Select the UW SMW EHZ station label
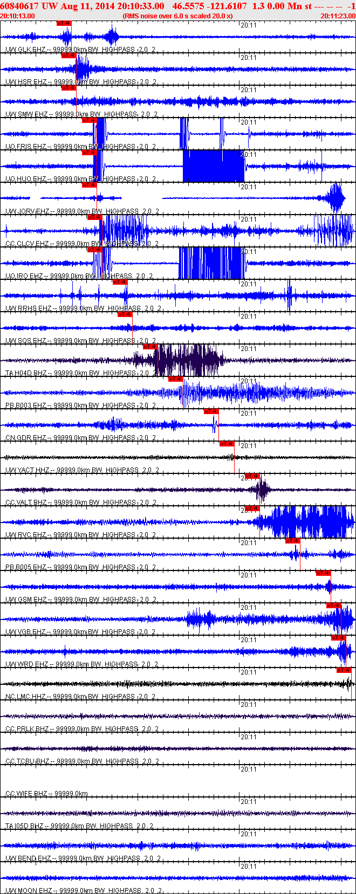 [x=26, y=114]
